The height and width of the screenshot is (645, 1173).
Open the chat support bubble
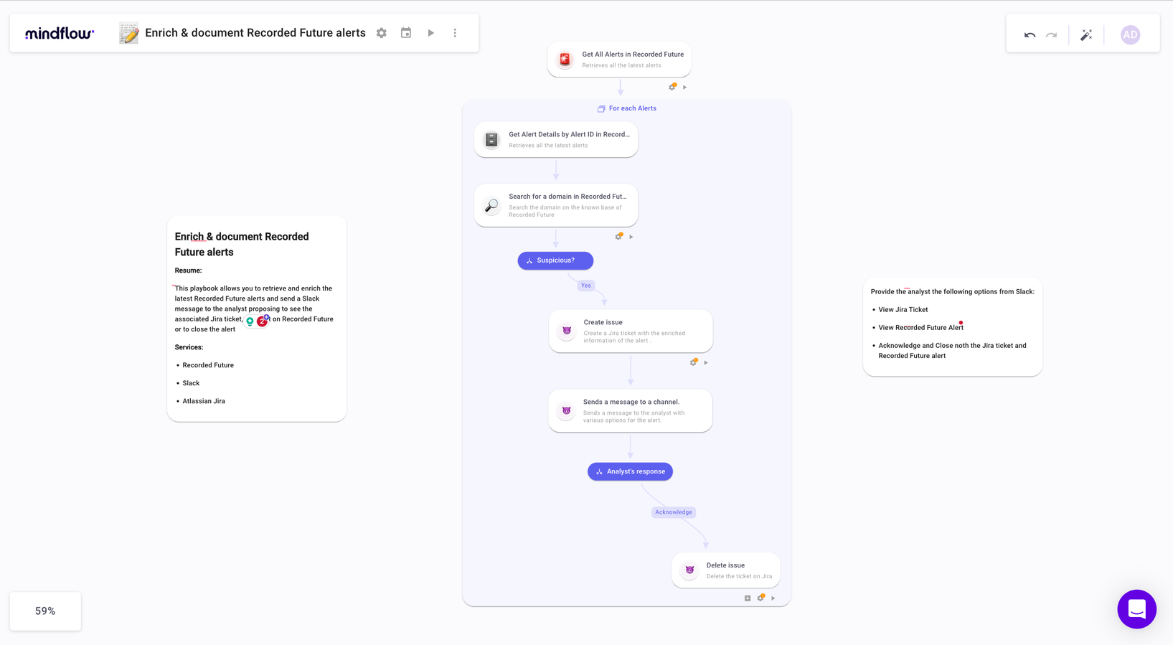pos(1137,609)
